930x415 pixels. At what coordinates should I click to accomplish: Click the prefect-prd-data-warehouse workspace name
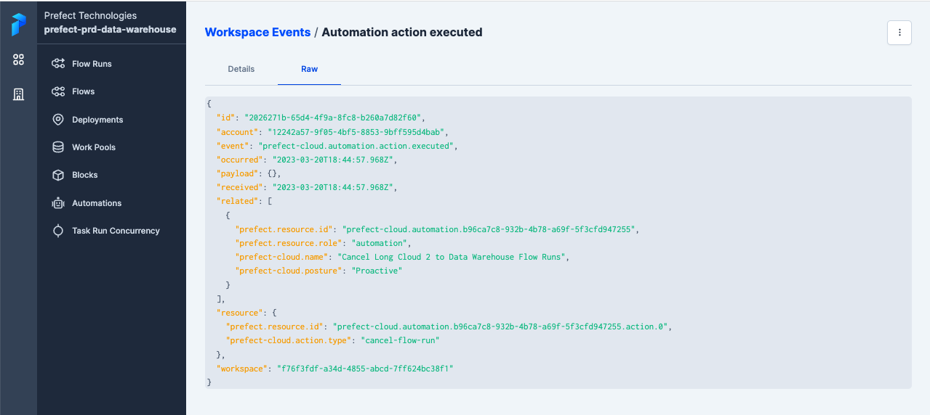pyautogui.click(x=110, y=30)
